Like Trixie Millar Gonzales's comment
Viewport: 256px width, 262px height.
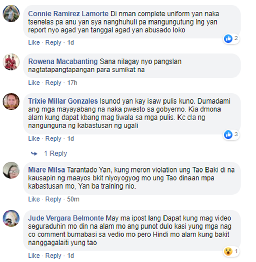(34, 139)
